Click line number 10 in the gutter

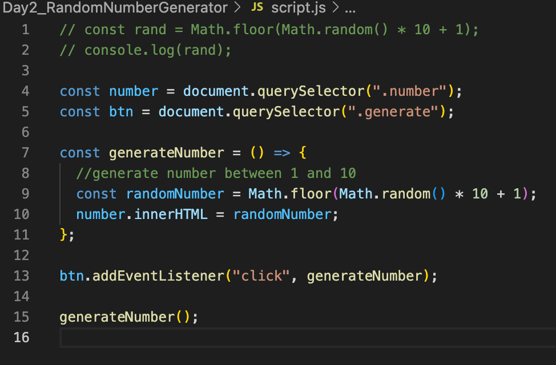coord(21,214)
